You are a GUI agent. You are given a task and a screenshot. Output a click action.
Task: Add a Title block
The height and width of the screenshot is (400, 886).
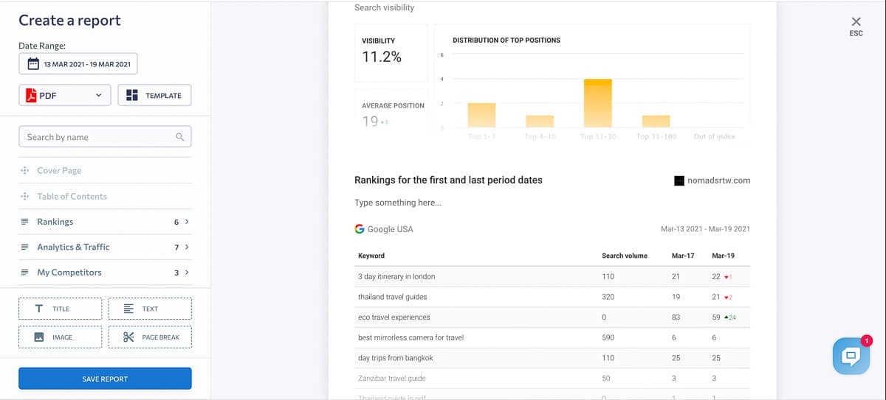click(60, 309)
